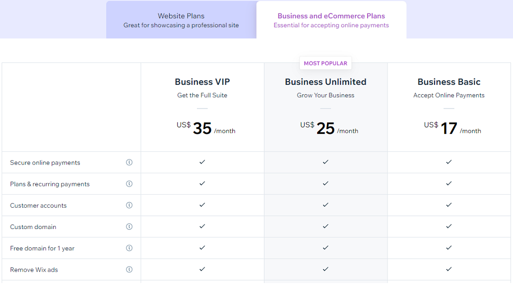The height and width of the screenshot is (287, 513).
Task: Click the Free domain for 1 year label
Action: 42,248
